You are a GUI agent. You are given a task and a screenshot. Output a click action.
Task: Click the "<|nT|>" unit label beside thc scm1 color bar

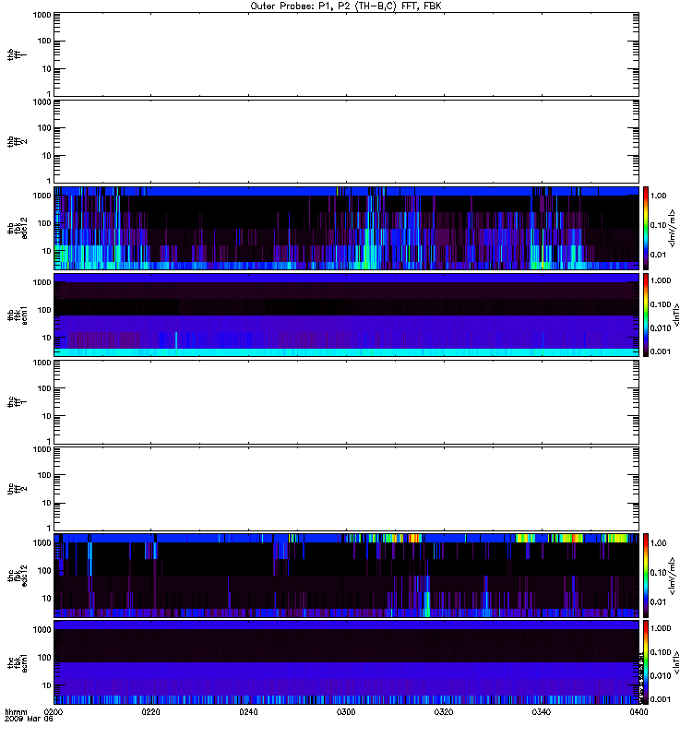[676, 662]
